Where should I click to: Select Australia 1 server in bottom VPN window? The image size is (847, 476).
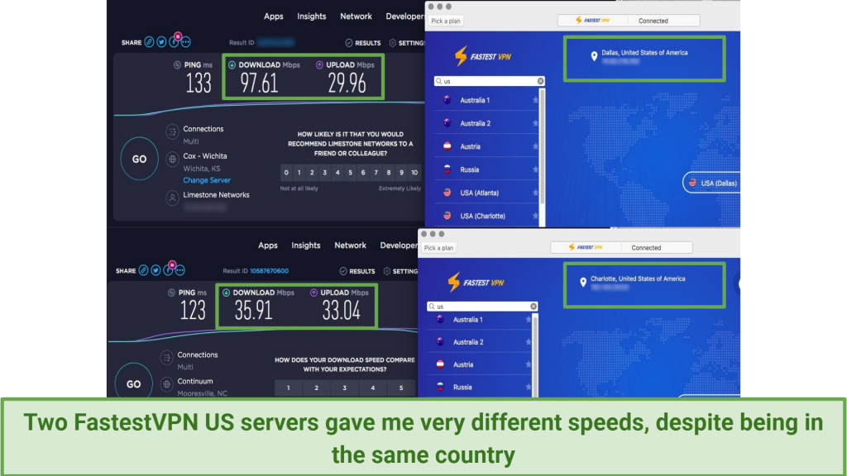(x=479, y=320)
